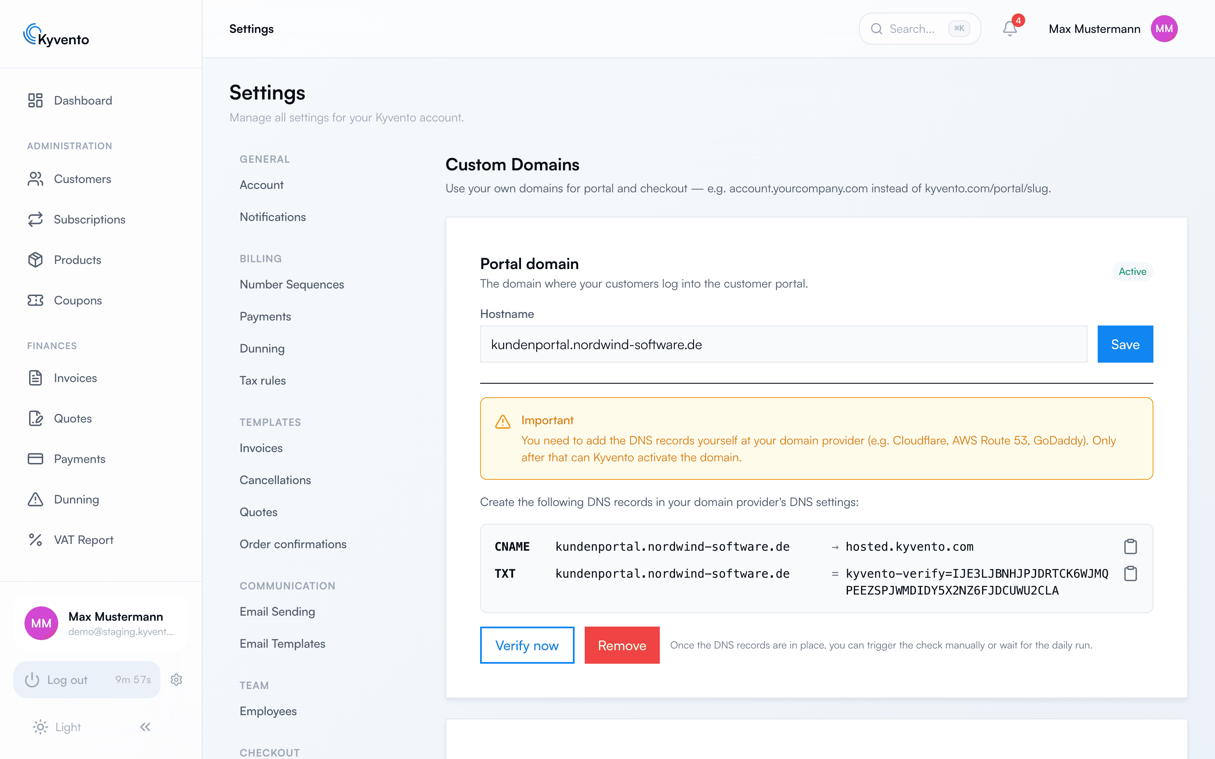Open Tax rules settings
The image size is (1215, 759).
(262, 380)
